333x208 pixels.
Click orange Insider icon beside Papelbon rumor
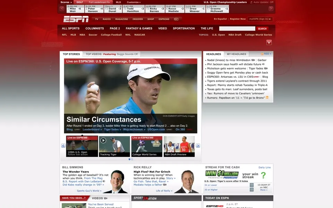(267, 97)
